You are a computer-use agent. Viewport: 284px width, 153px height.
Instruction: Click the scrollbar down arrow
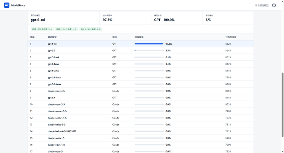pos(282,152)
